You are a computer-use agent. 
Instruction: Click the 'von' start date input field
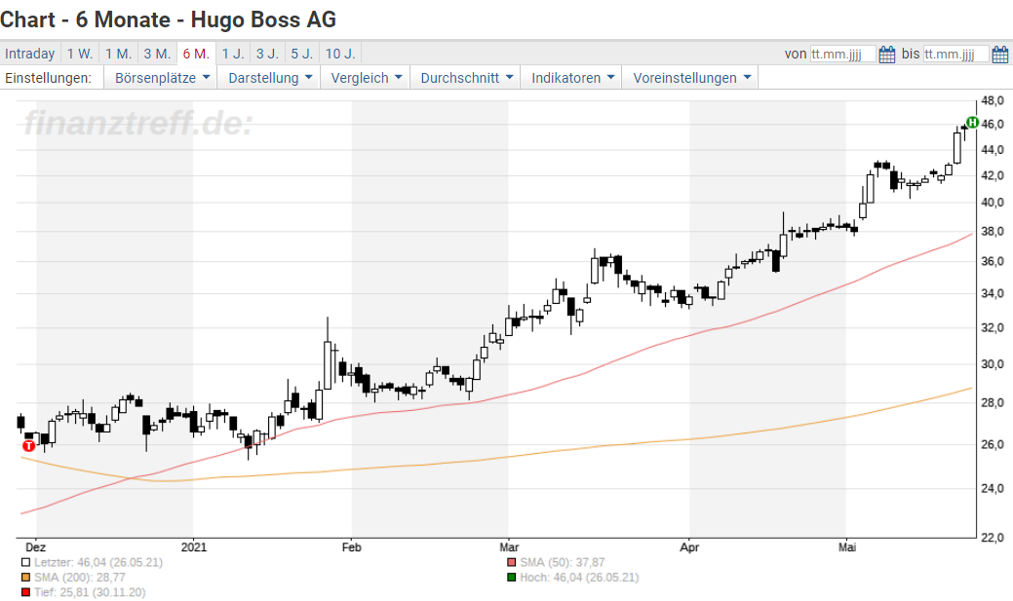tap(843, 55)
